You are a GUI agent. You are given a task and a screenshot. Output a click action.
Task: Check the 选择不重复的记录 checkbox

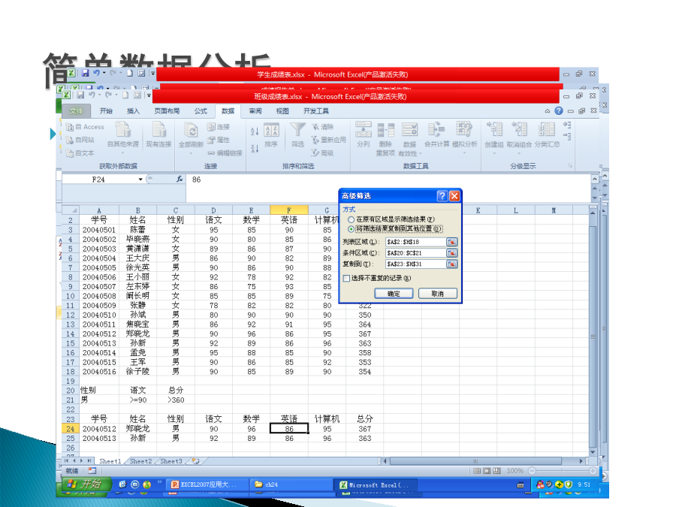pyautogui.click(x=346, y=278)
